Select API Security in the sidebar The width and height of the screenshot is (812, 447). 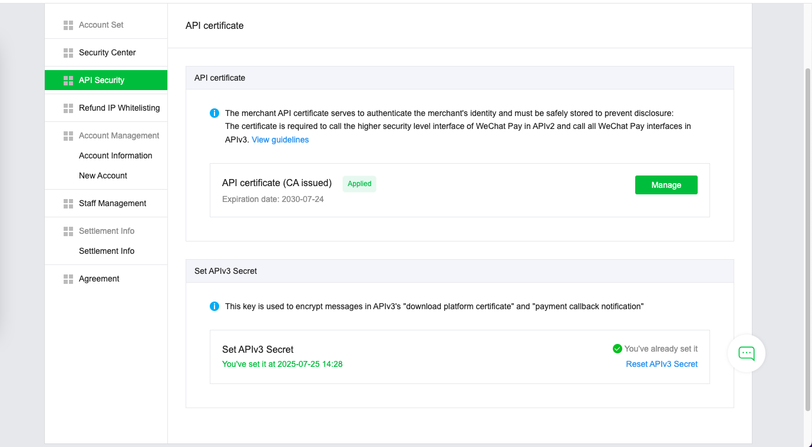101,80
